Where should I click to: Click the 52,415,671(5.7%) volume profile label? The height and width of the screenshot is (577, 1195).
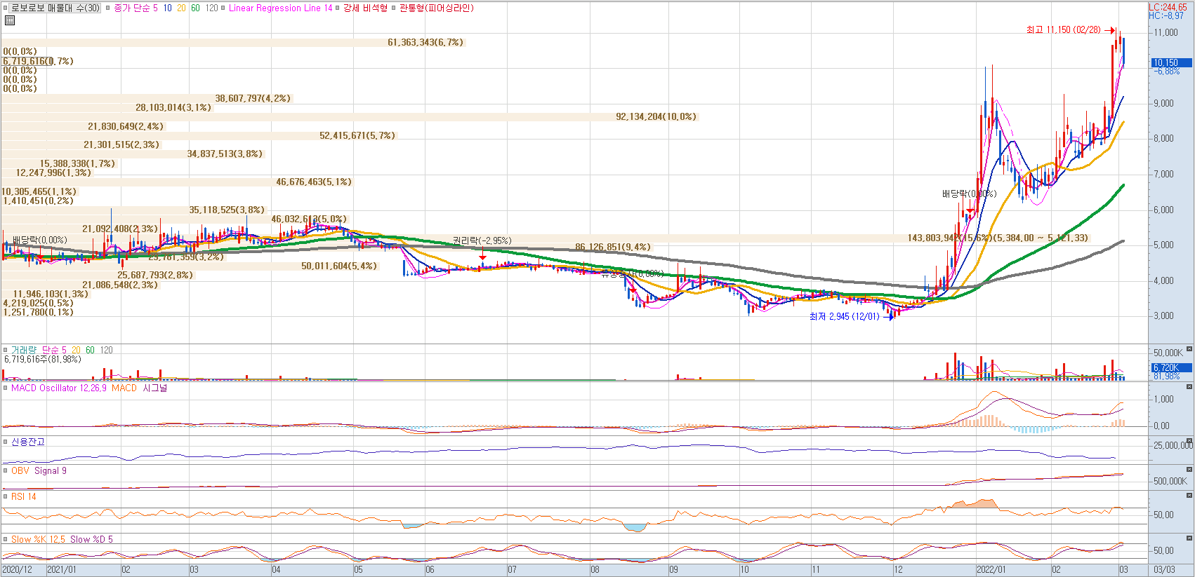click(357, 135)
